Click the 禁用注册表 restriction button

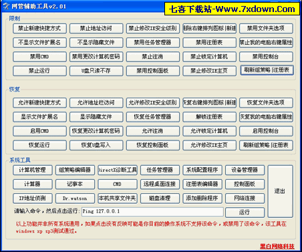pos(209,43)
